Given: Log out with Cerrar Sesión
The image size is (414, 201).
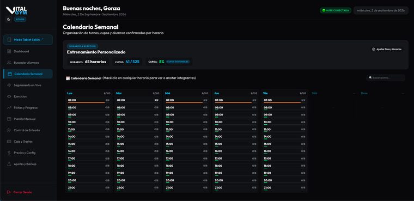Looking at the screenshot, I should [x=20, y=192].
